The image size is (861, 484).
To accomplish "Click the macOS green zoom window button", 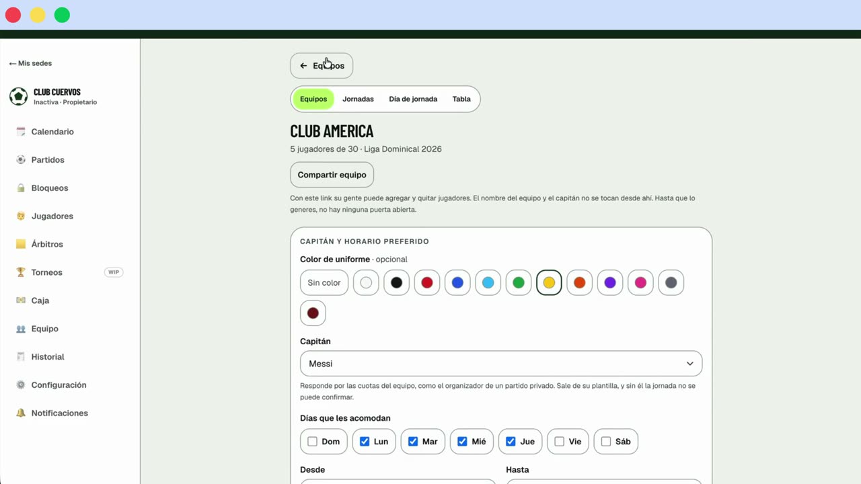I will click(62, 15).
